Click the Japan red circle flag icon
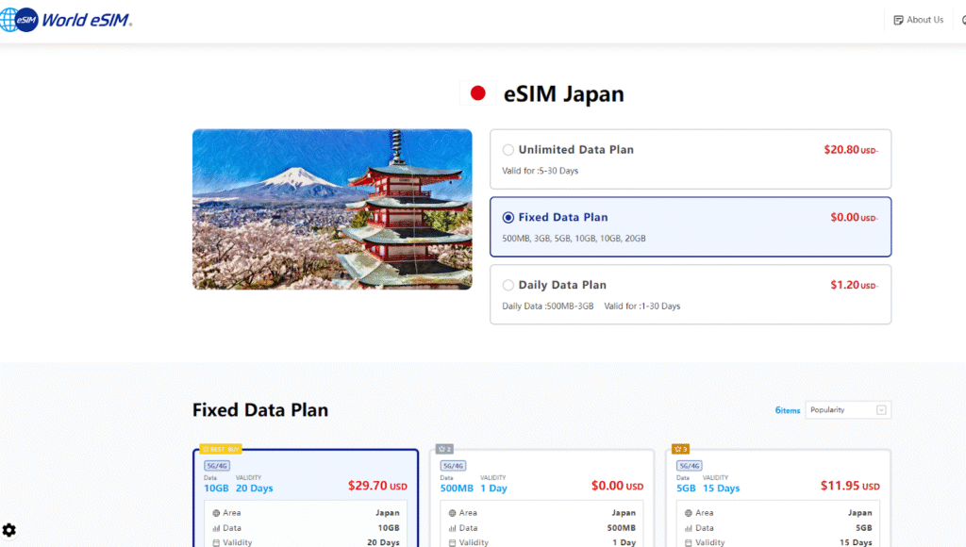Screen dimensions: 966x547 click(x=478, y=93)
